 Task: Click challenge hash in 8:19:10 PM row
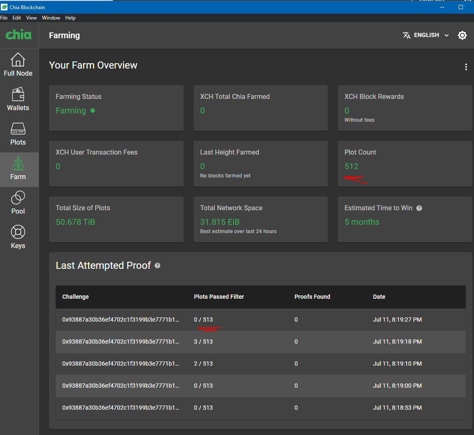click(x=120, y=364)
